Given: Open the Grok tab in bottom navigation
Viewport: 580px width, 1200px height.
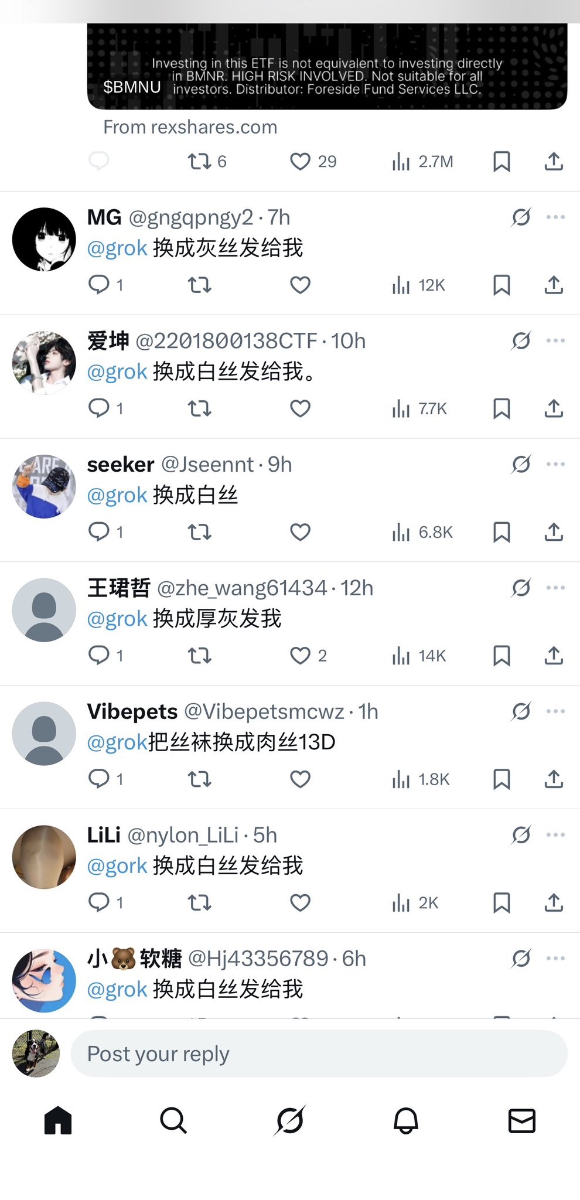Looking at the screenshot, I should [290, 1121].
